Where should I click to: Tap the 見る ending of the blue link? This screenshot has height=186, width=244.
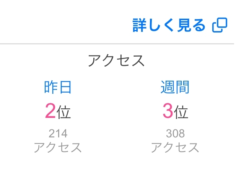pyautogui.click(x=194, y=25)
